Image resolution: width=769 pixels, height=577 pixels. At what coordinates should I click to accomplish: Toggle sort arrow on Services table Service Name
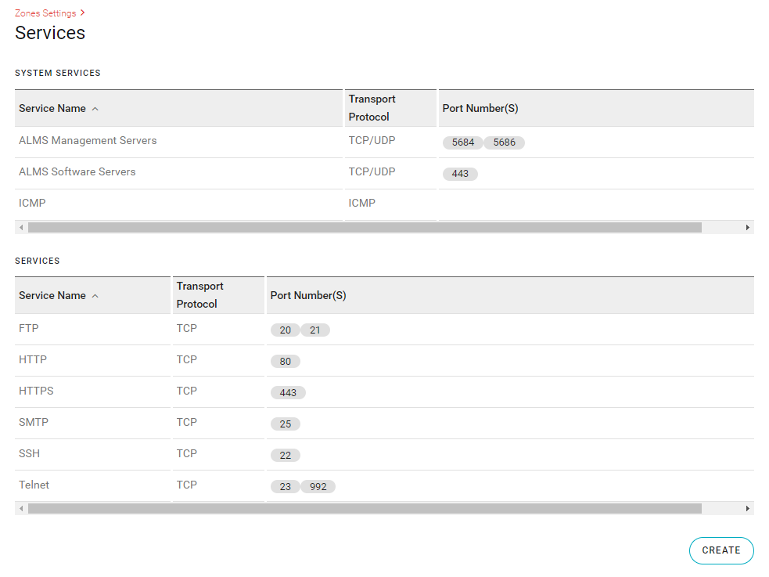(x=95, y=296)
